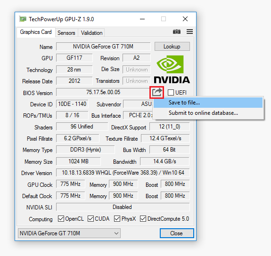
Task: Click the Texture Fillrate field 12.4 GTexel/s
Action: click(165, 138)
